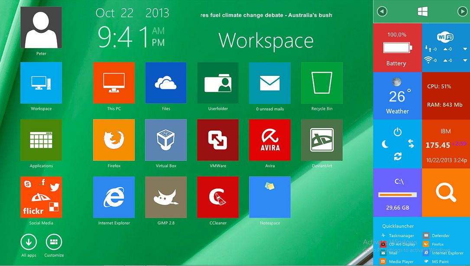470x266 pixels.
Task: Open the Battery status tile
Action: (398, 48)
